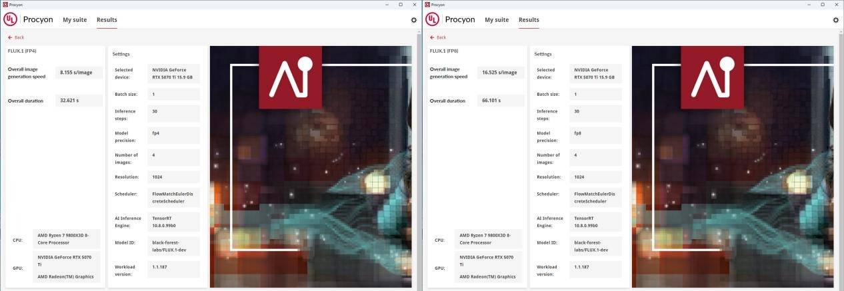
Task: Close the right Procyon window
Action: pyautogui.click(x=837, y=4)
